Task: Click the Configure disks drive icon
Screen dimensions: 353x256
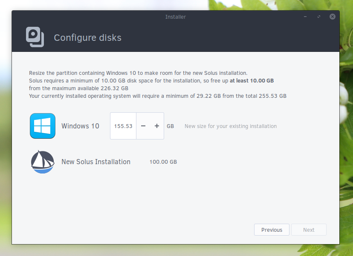Action: pyautogui.click(x=35, y=37)
